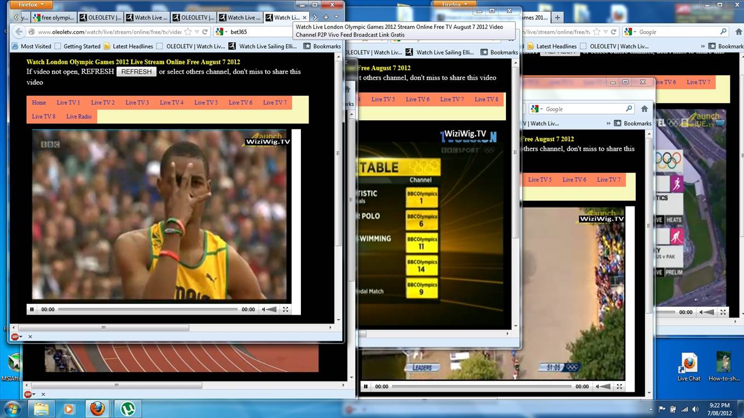Open the Live Radio link

coord(79,116)
